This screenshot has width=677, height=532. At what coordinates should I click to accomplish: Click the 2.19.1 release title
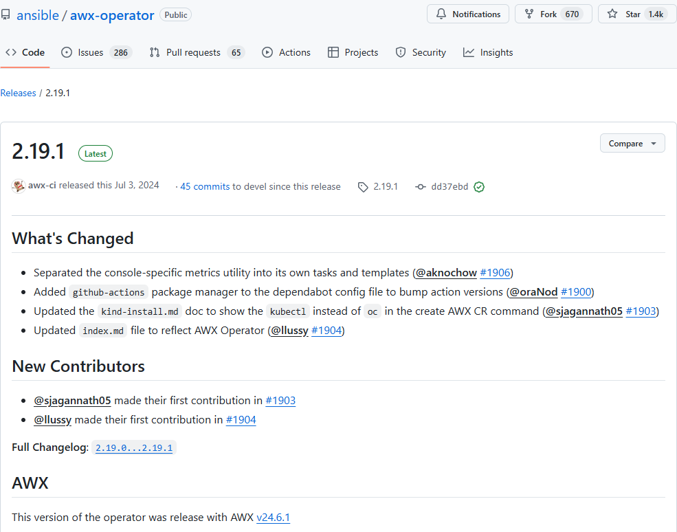tap(38, 152)
